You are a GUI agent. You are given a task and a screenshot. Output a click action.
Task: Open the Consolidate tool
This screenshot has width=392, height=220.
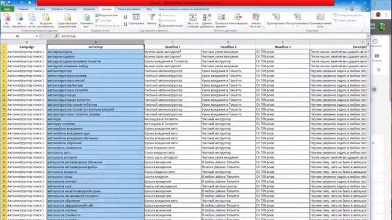(238, 20)
